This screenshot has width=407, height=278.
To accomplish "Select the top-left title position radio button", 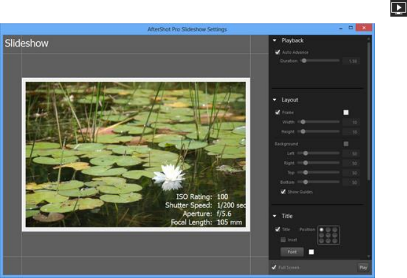I will click(321, 229).
